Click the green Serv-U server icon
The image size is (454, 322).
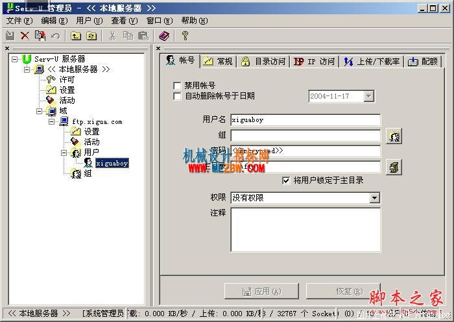(x=27, y=59)
